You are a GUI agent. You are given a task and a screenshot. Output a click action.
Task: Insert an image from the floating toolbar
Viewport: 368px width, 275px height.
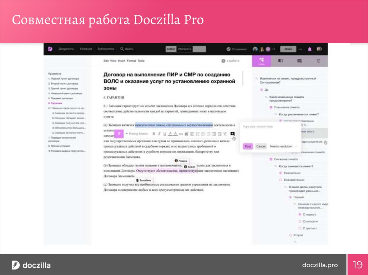[187, 134]
